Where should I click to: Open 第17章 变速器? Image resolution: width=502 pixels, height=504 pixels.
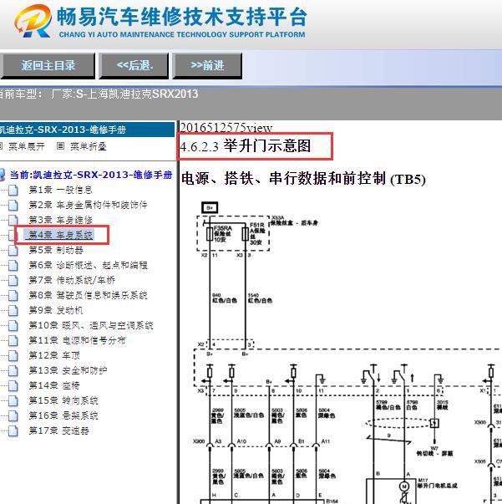coord(58,430)
